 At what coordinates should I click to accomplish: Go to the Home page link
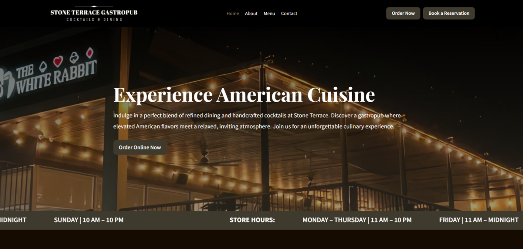point(233,13)
